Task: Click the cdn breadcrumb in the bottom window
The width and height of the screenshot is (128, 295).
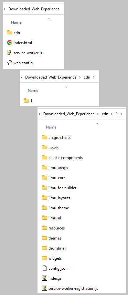Action: (105, 114)
